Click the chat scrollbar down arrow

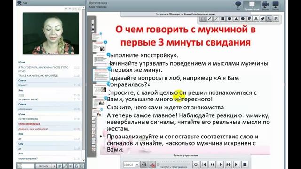coord(84,161)
